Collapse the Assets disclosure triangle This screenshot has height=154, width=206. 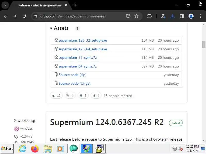[x=51, y=28]
